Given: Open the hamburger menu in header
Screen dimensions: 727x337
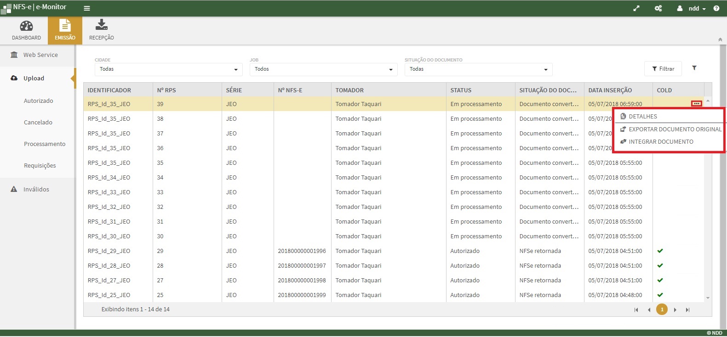Looking at the screenshot, I should tap(87, 8).
